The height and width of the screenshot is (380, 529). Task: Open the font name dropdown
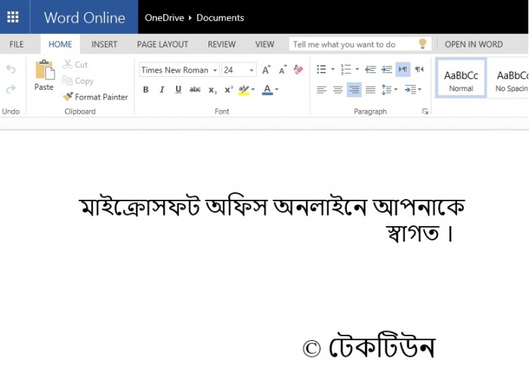coord(215,70)
